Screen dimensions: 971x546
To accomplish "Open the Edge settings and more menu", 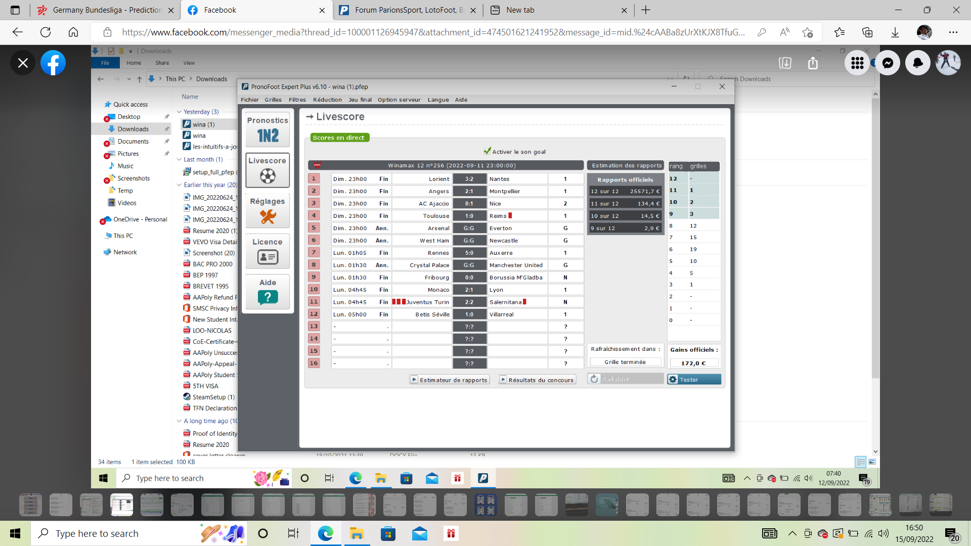I will click(953, 32).
